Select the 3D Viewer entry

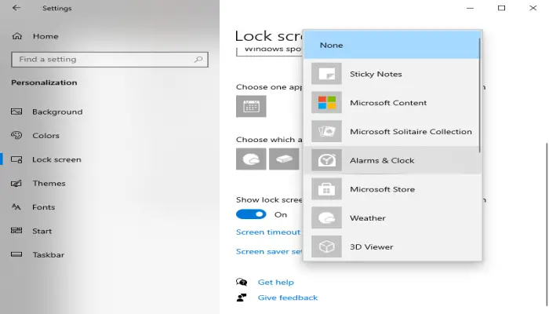pos(392,246)
